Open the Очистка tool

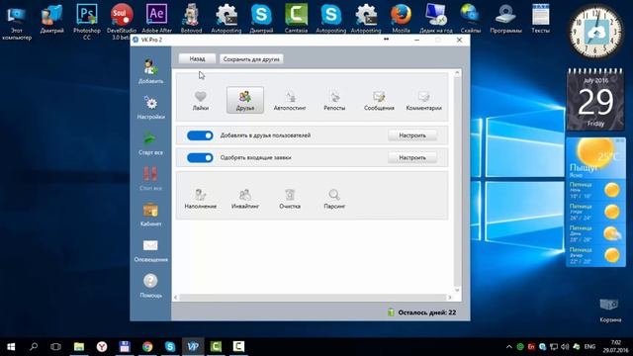290,199
